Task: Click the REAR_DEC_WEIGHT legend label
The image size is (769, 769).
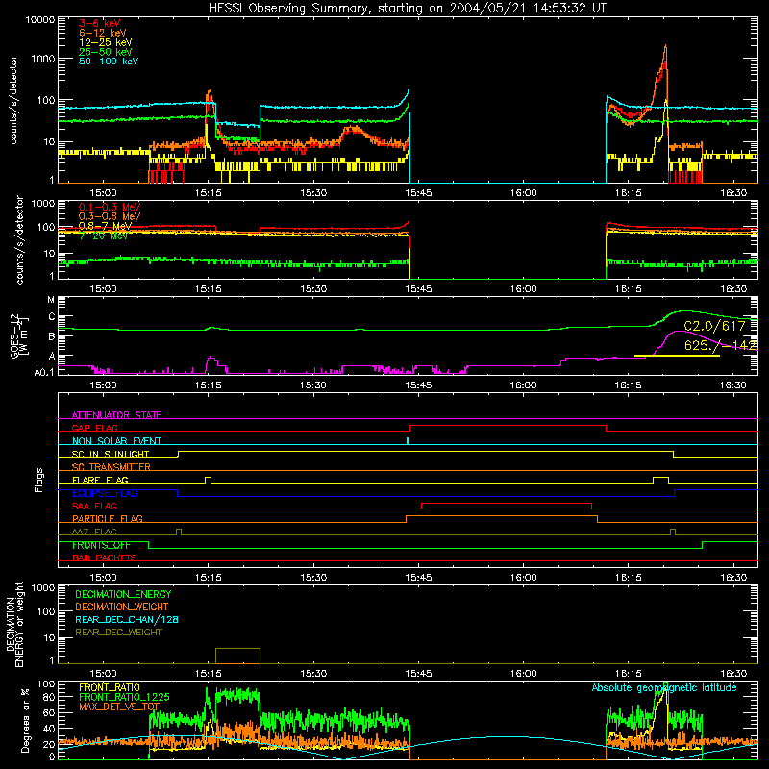Action: [x=118, y=633]
